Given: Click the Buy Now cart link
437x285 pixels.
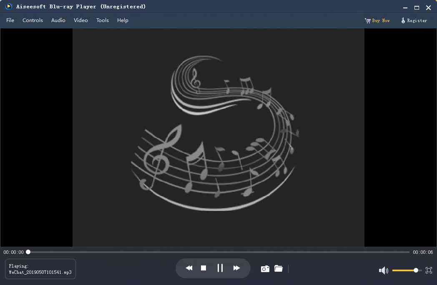Looking at the screenshot, I should click(x=377, y=20).
